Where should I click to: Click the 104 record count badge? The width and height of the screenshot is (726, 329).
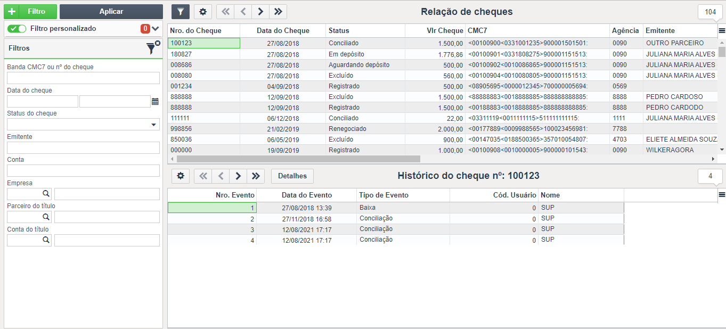710,12
